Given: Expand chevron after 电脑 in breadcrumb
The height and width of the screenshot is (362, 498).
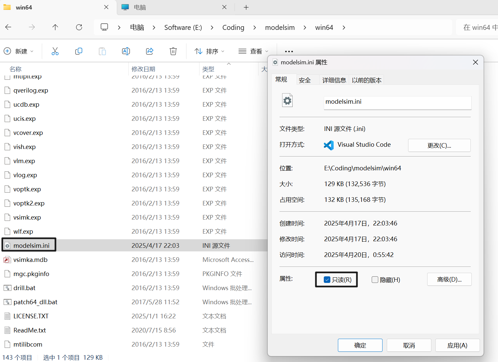Looking at the screenshot, I should pyautogui.click(x=154, y=28).
